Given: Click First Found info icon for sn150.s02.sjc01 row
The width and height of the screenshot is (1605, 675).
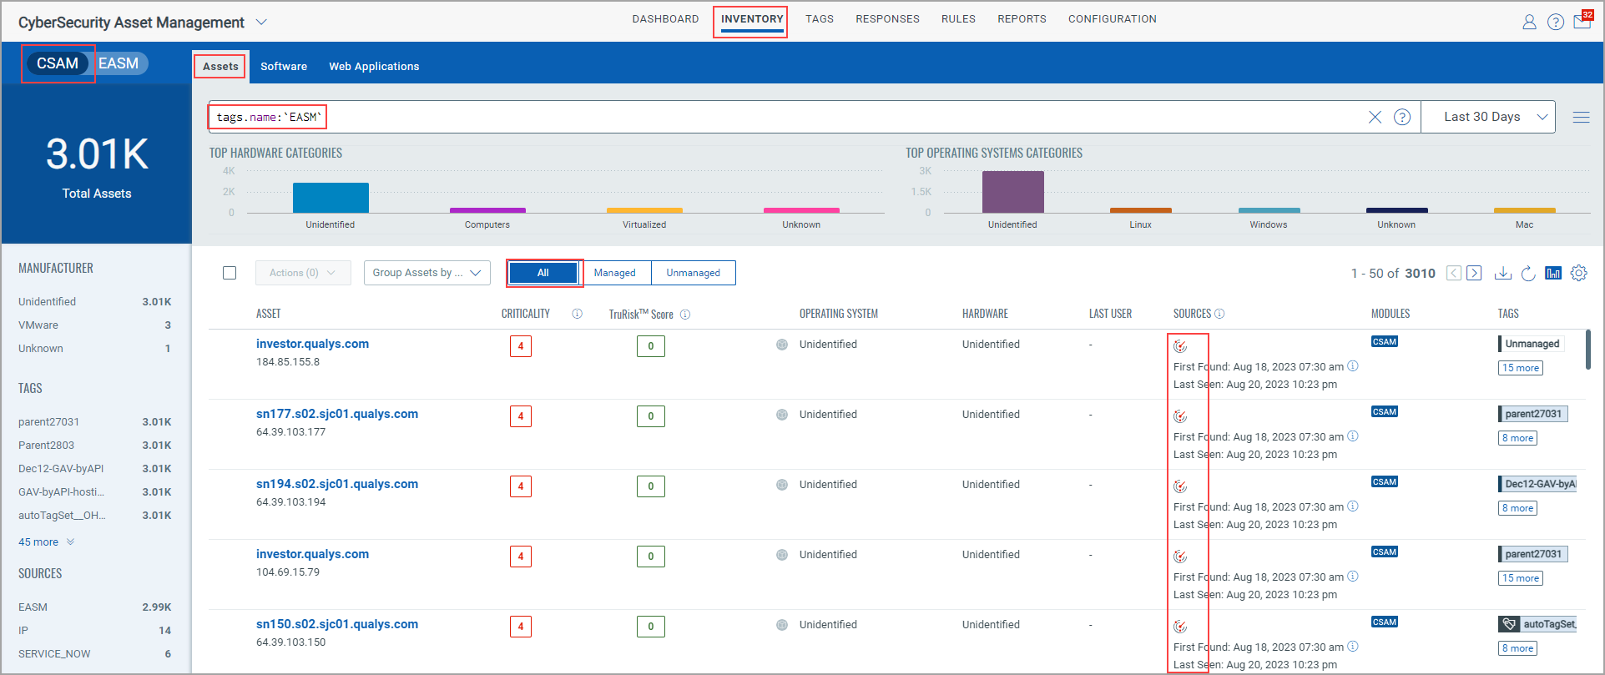Looking at the screenshot, I should (x=1353, y=646).
